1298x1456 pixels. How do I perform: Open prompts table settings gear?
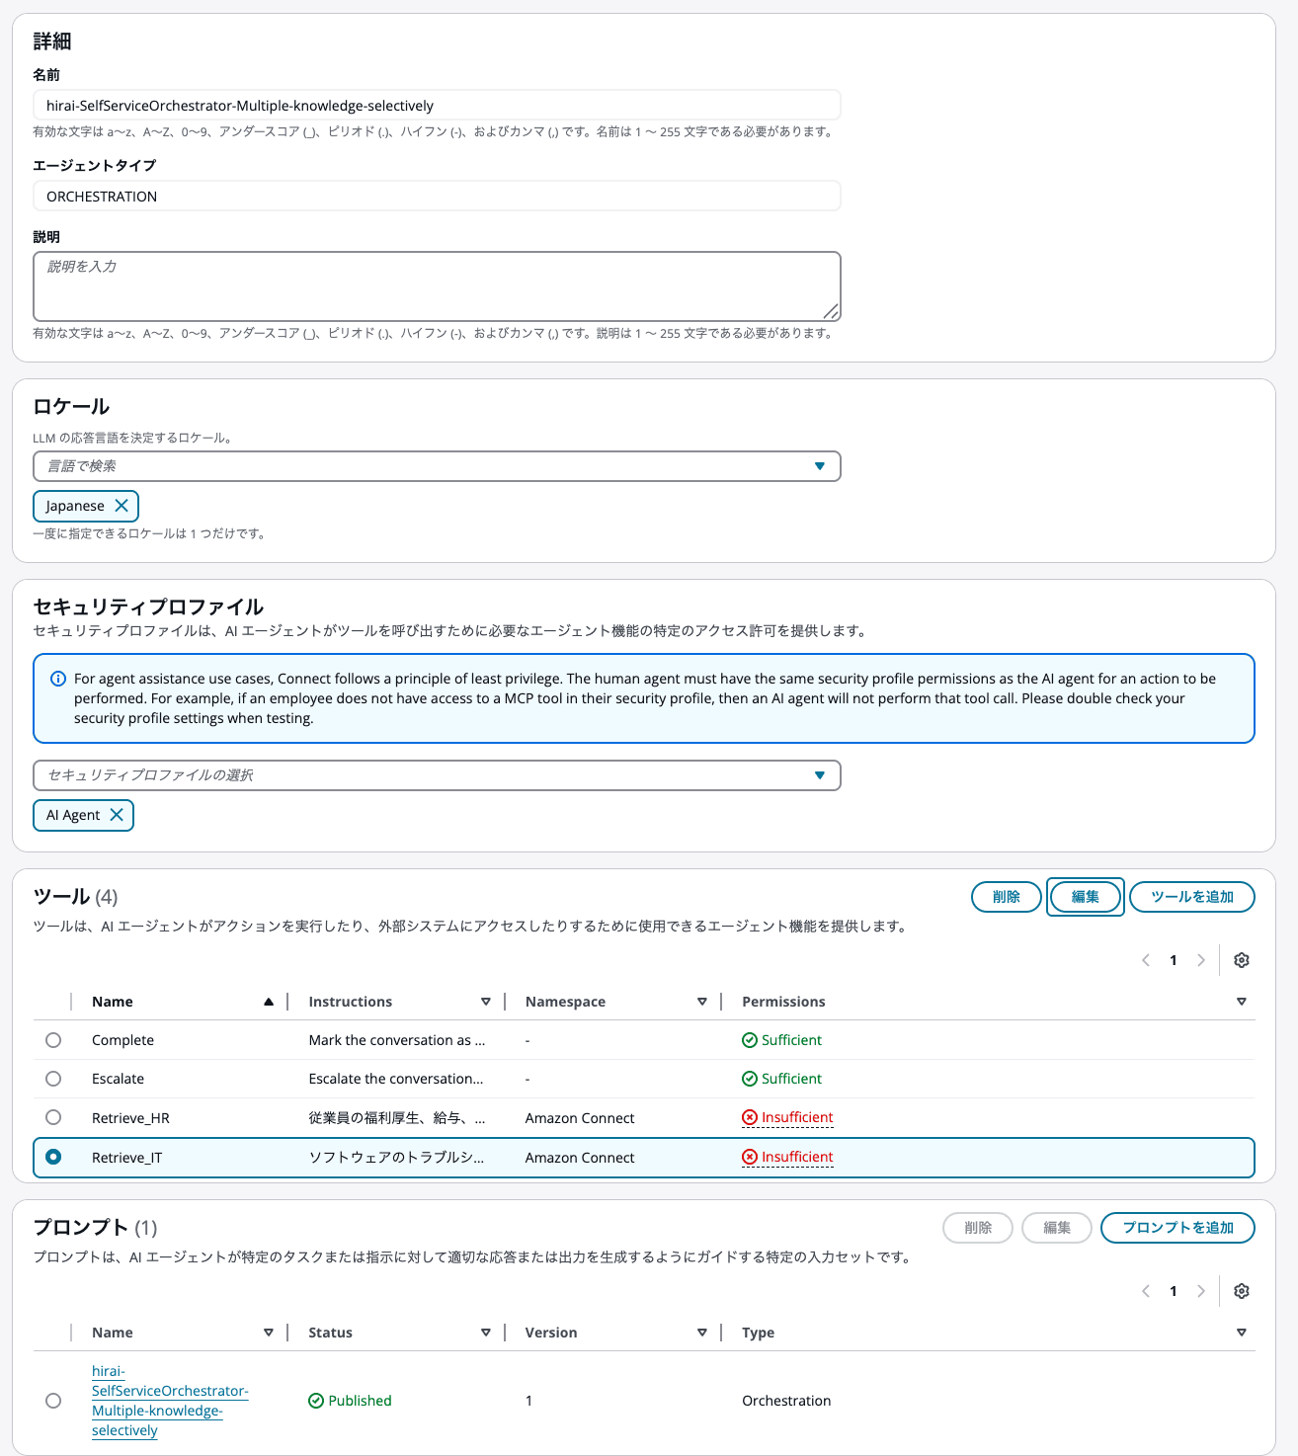1242,1291
